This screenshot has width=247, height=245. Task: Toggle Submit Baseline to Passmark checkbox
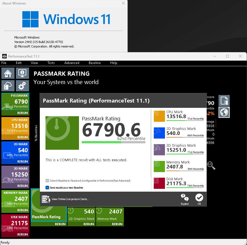click(x=47, y=180)
